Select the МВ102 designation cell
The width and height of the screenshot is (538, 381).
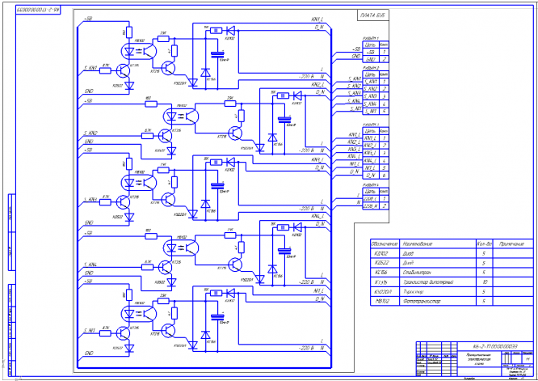pos(385,301)
